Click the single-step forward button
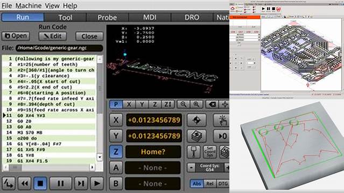 (81, 183)
